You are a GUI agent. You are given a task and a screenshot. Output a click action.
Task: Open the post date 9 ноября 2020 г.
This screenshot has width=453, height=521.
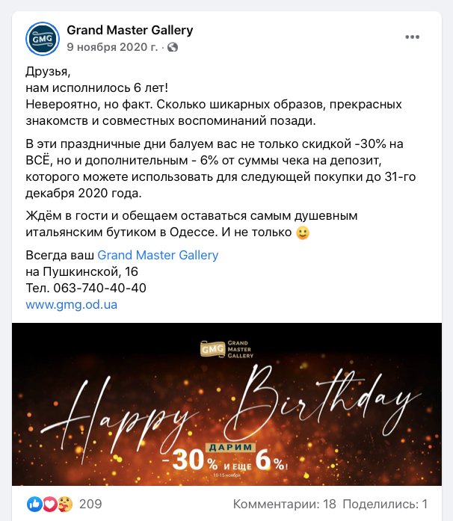click(x=112, y=47)
